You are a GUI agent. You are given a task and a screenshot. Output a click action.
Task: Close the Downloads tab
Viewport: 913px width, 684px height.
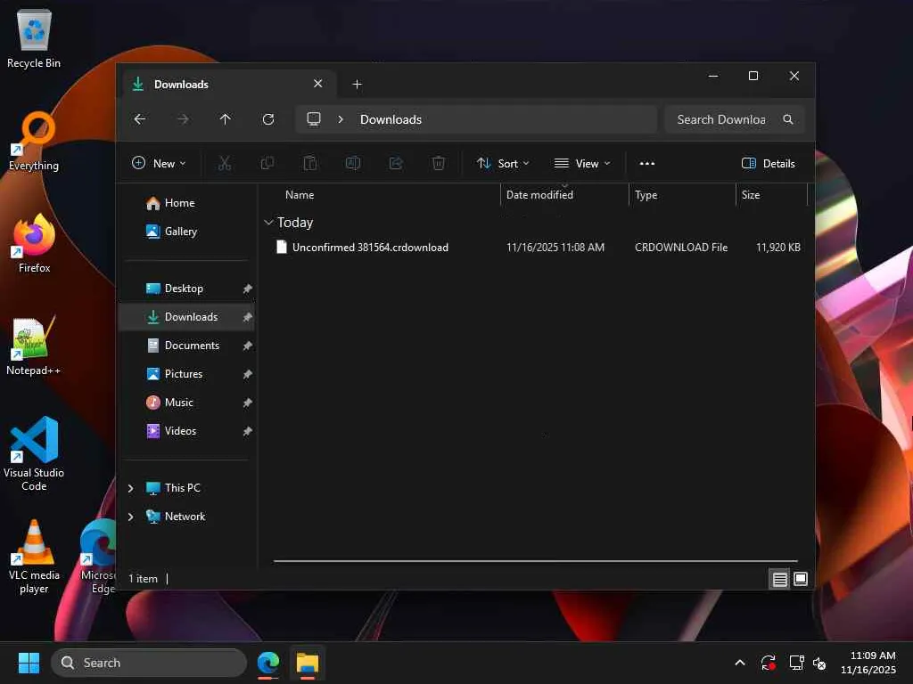pos(318,84)
